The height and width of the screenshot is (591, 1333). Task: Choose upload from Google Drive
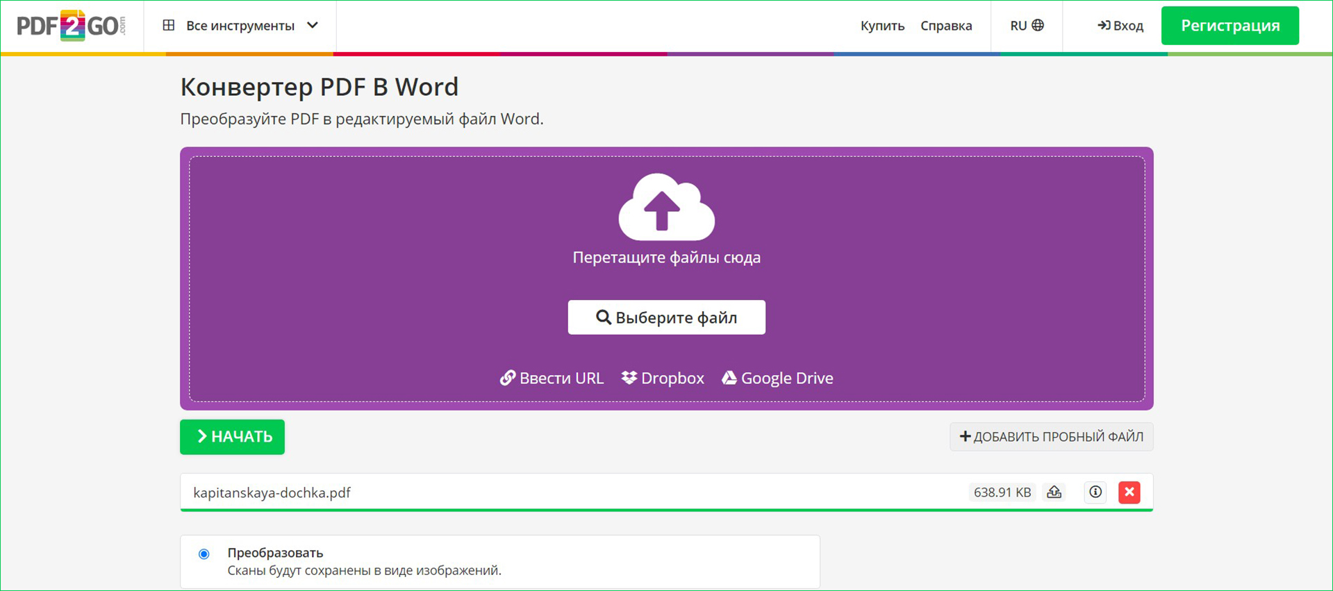tap(777, 378)
